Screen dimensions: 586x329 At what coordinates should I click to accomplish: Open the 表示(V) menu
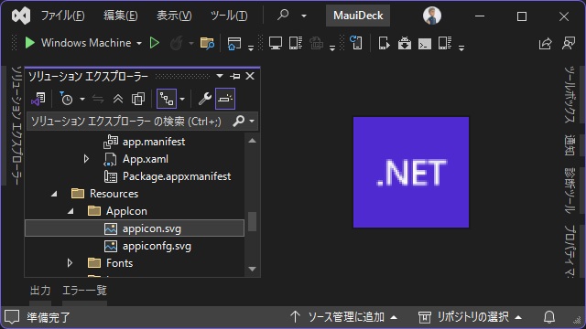click(174, 16)
